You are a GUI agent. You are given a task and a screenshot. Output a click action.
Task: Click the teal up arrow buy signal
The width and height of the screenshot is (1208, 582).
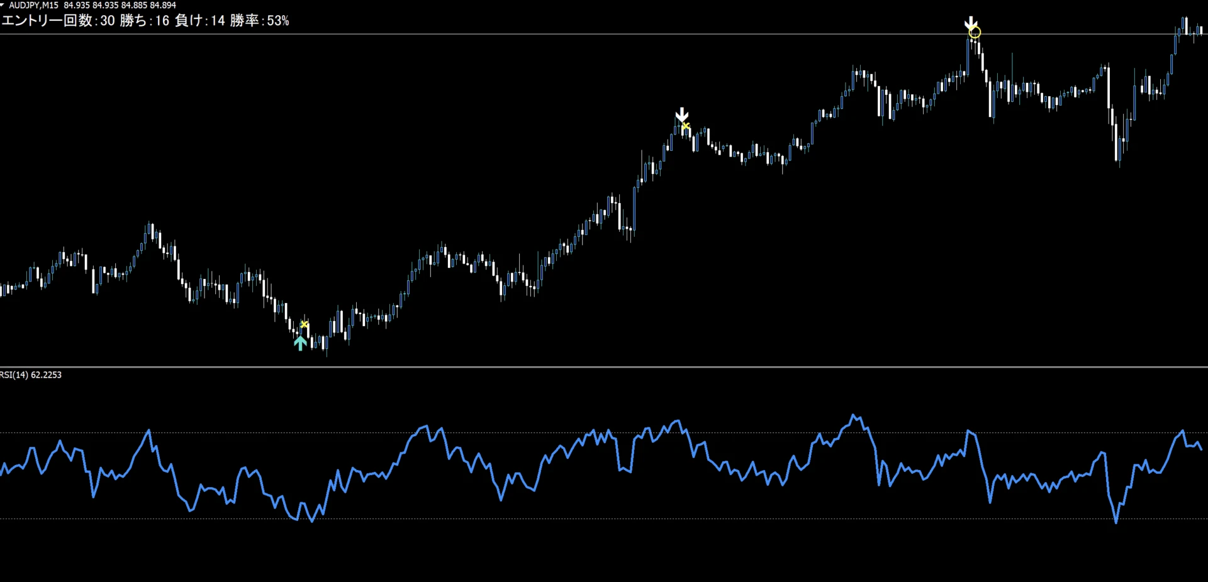point(300,343)
